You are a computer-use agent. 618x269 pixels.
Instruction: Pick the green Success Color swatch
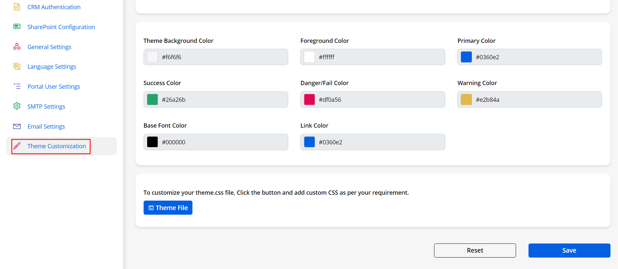(x=152, y=99)
